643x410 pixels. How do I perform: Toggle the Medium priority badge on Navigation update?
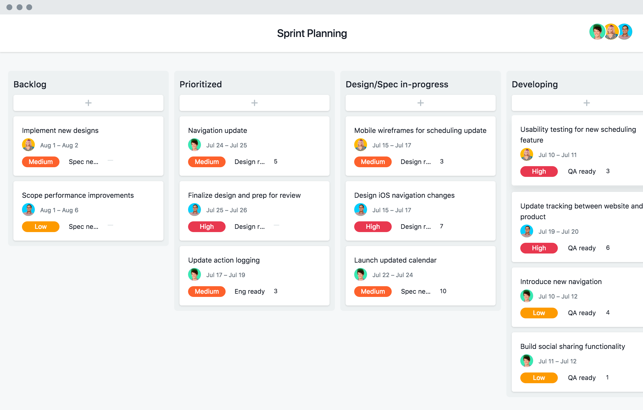[206, 162]
